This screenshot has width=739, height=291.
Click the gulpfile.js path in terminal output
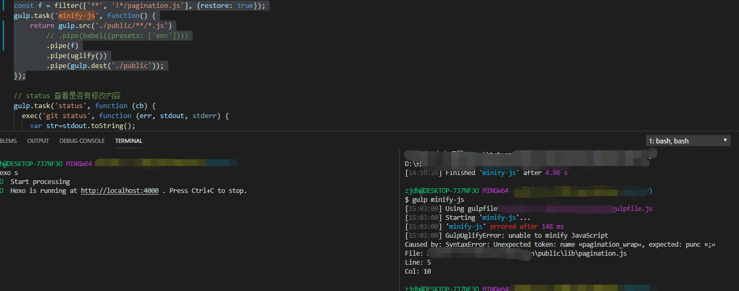(x=633, y=209)
